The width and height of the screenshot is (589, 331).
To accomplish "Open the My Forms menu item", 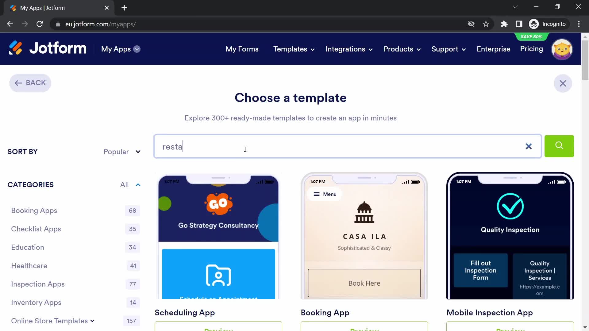I will (x=243, y=49).
